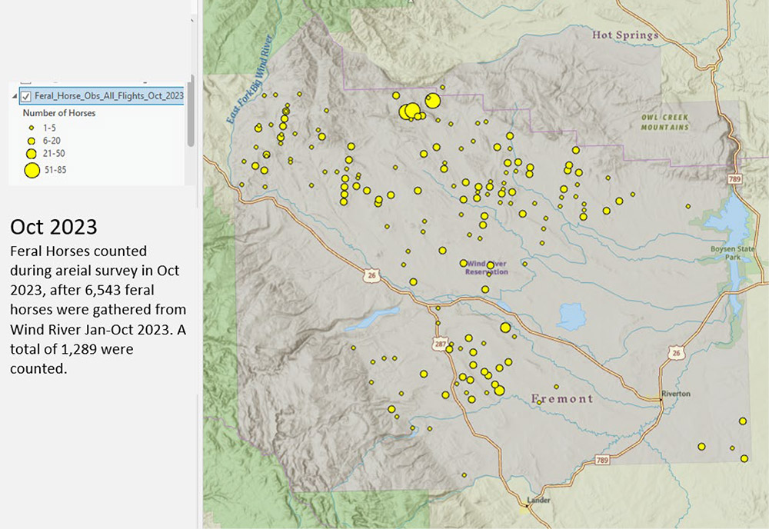Viewport: 769px width, 529px height.
Task: Click the 6-20 horses legend symbol
Action: (31, 141)
